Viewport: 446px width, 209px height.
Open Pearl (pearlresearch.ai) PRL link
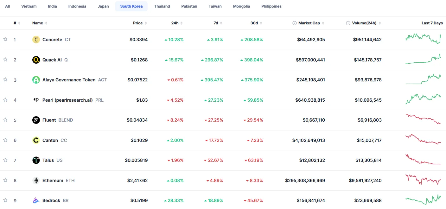tap(68, 100)
